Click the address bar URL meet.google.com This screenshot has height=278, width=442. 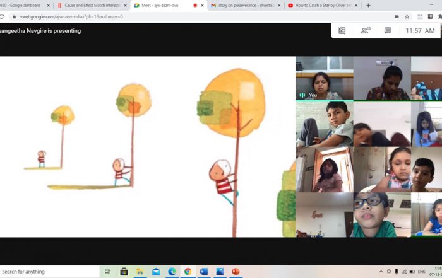pos(71,16)
